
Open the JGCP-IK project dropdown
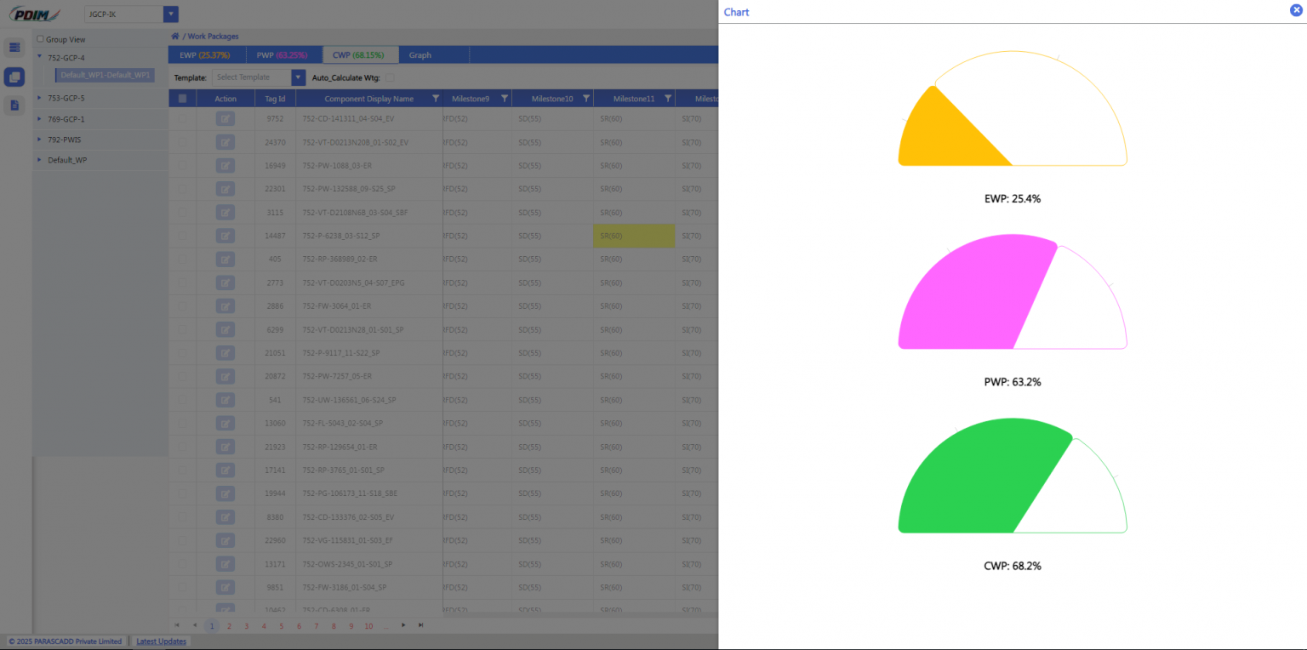(x=171, y=14)
